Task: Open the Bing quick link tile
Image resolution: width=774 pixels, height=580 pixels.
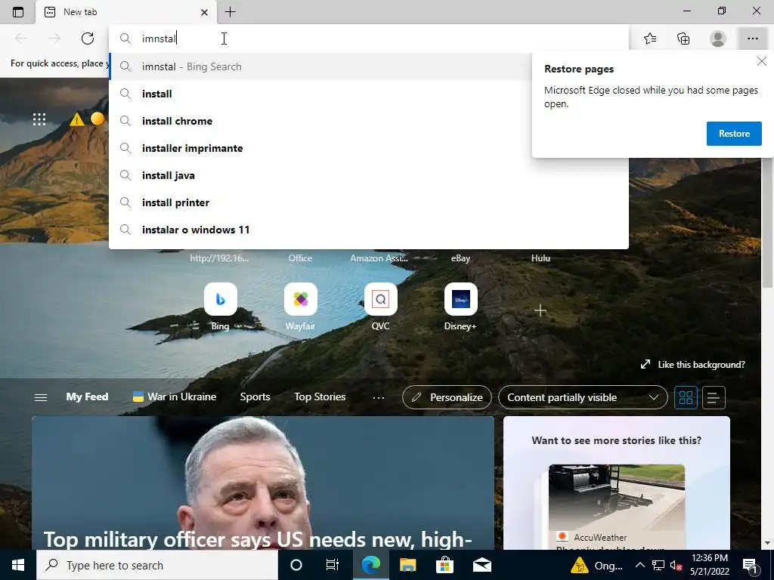Action: point(220,299)
